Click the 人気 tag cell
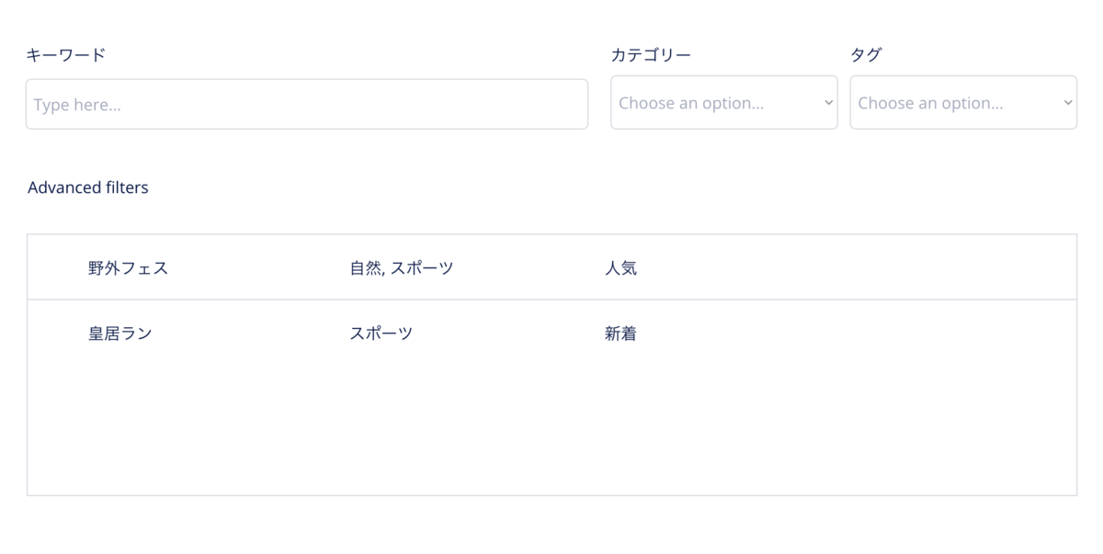Viewport: 1103px width, 554px height. tap(620, 268)
